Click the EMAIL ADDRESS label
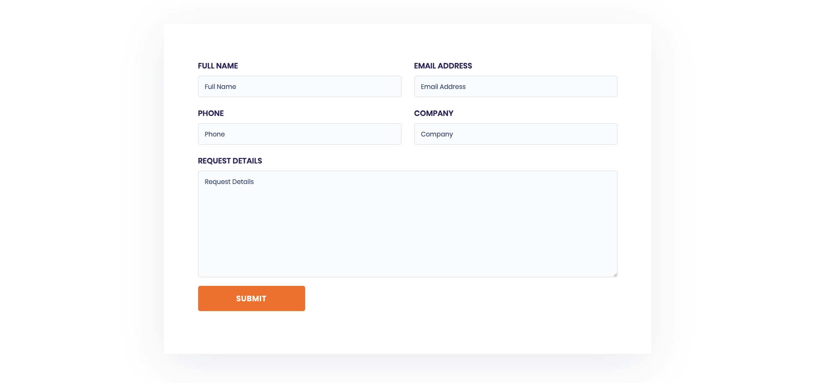Viewport: 814px width, 383px height. [x=443, y=66]
